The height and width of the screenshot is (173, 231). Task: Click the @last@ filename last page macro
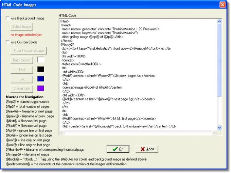point(26,126)
